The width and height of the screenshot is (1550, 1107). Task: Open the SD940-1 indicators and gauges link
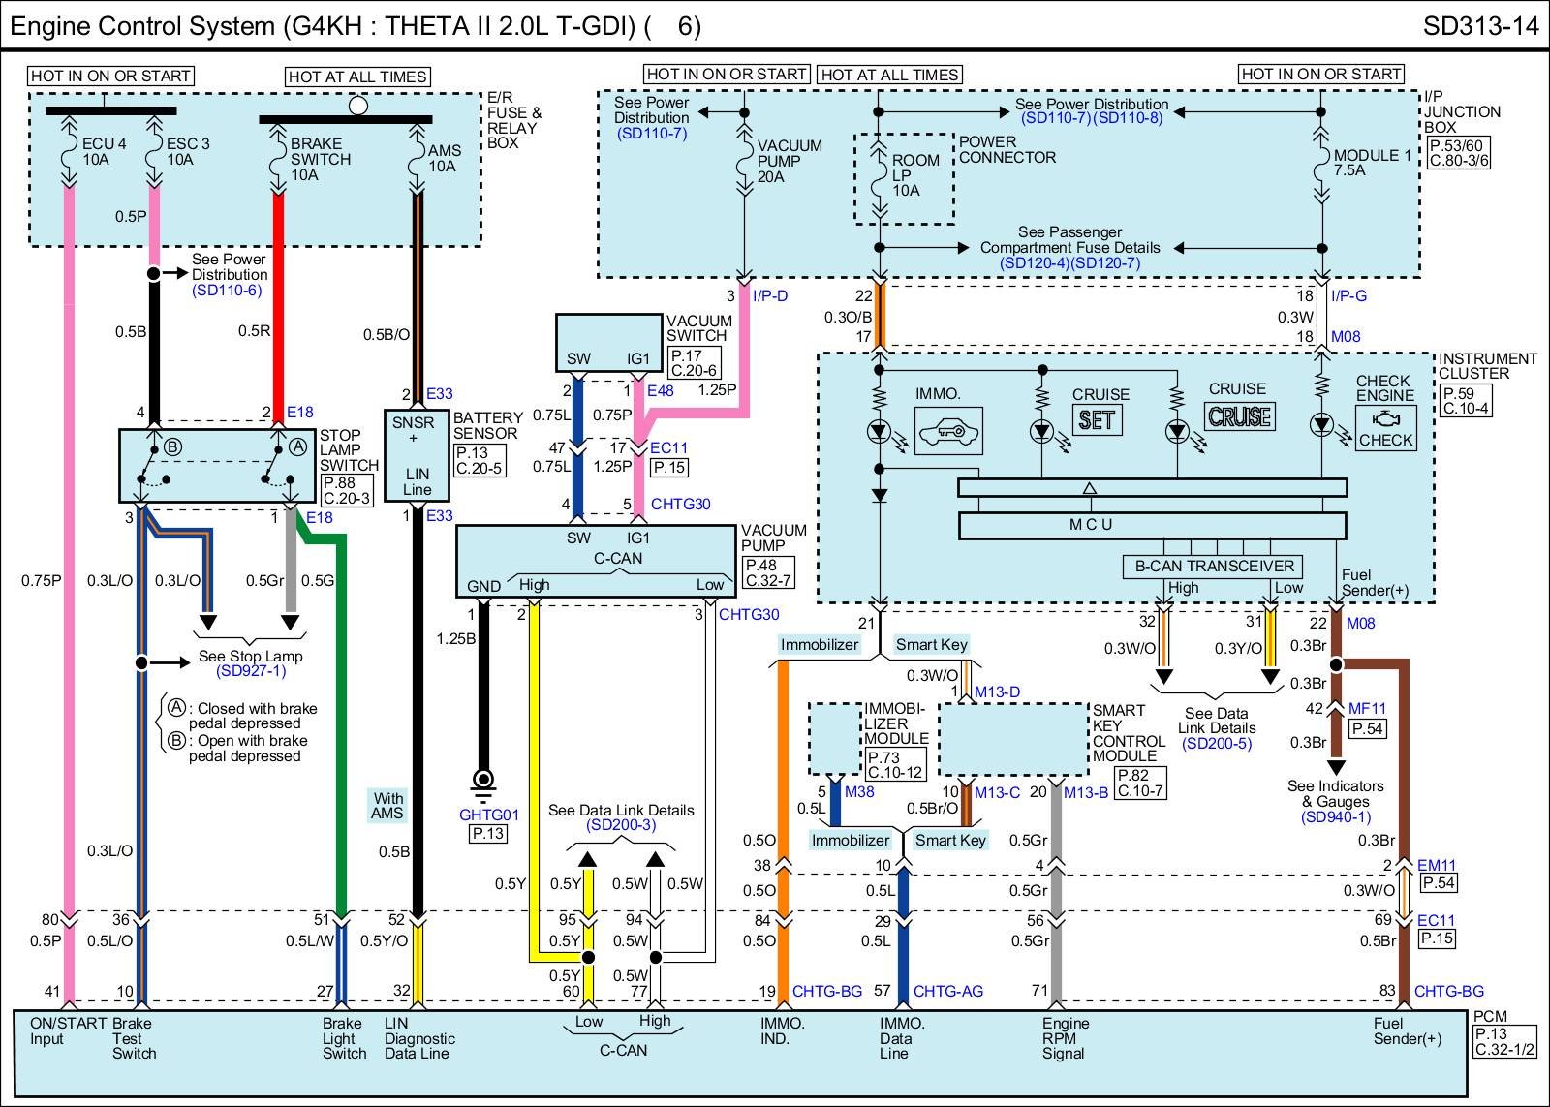pos(1336,817)
